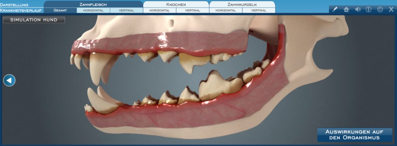This screenshot has height=146, width=397.
Task: Switch to the Knochen tab
Action: [x=176, y=4]
